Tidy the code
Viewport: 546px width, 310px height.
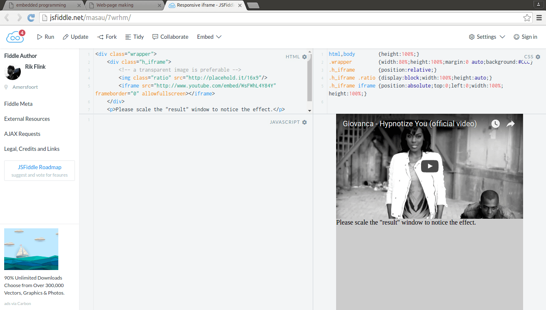pos(135,37)
